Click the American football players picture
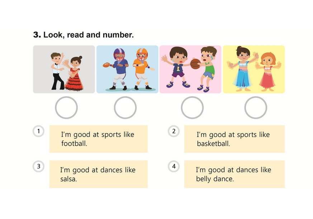Image resolution: width=313 pixels, height=219 pixels. click(127, 69)
